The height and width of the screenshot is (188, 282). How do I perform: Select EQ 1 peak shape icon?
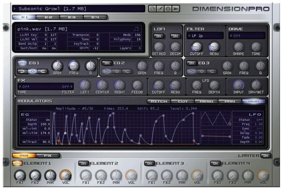[x=33, y=72]
